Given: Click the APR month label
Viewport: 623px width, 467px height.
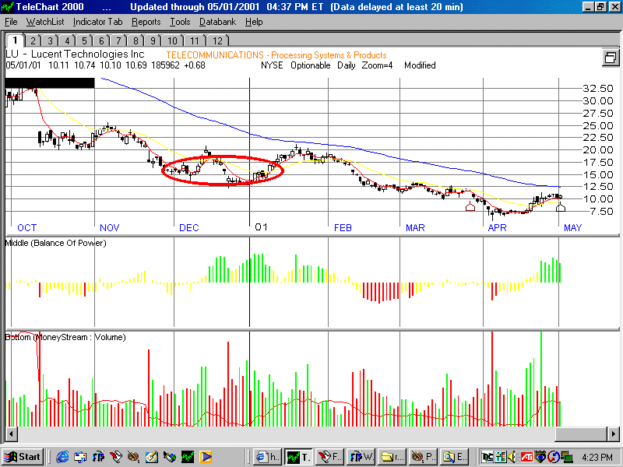Looking at the screenshot, I should (x=497, y=227).
